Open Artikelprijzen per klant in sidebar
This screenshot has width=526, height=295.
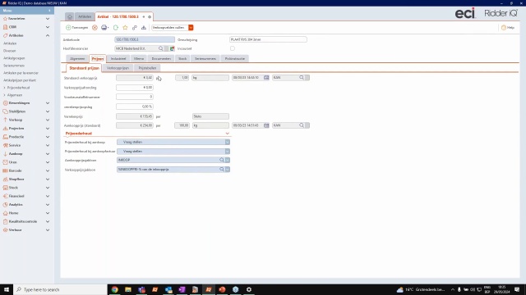point(20,80)
